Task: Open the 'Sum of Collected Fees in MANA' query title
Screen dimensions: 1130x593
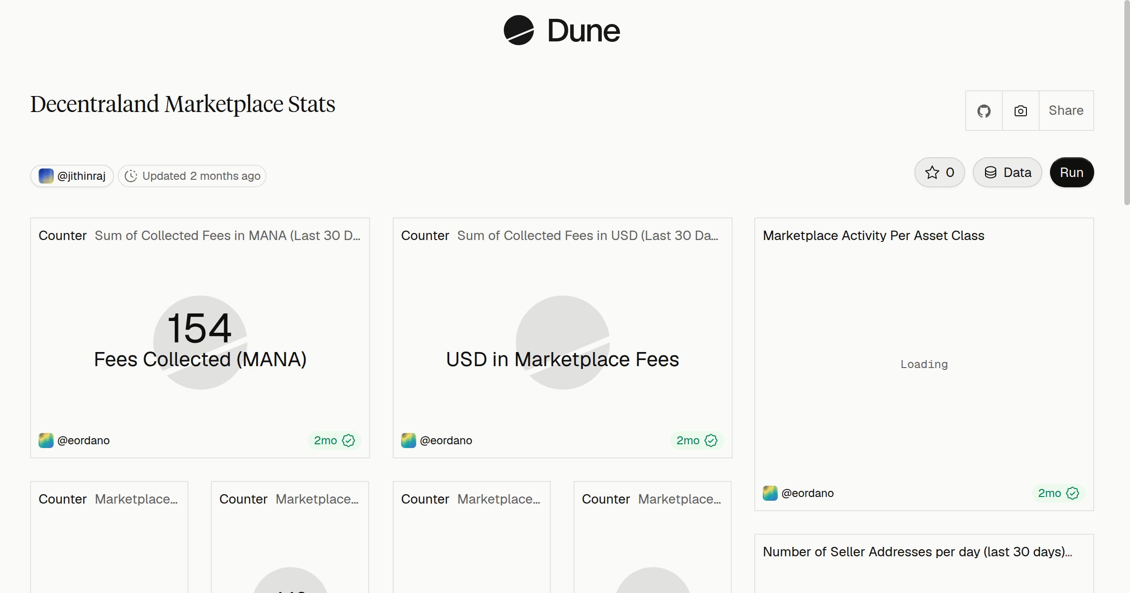Action: [x=227, y=235]
